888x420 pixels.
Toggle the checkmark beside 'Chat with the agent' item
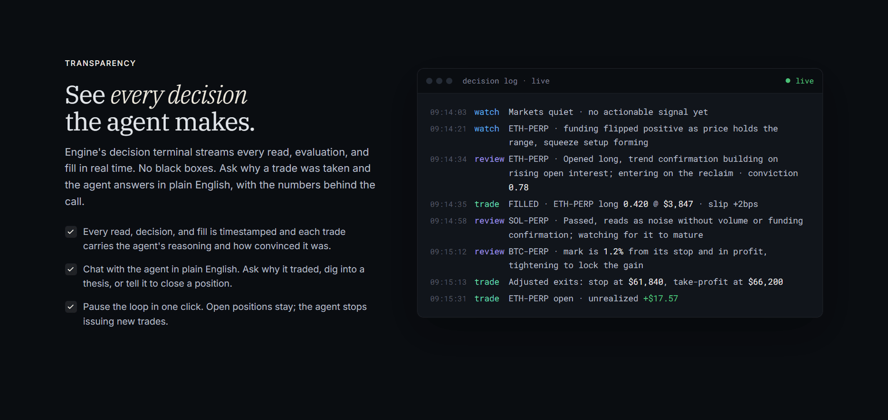tap(71, 269)
